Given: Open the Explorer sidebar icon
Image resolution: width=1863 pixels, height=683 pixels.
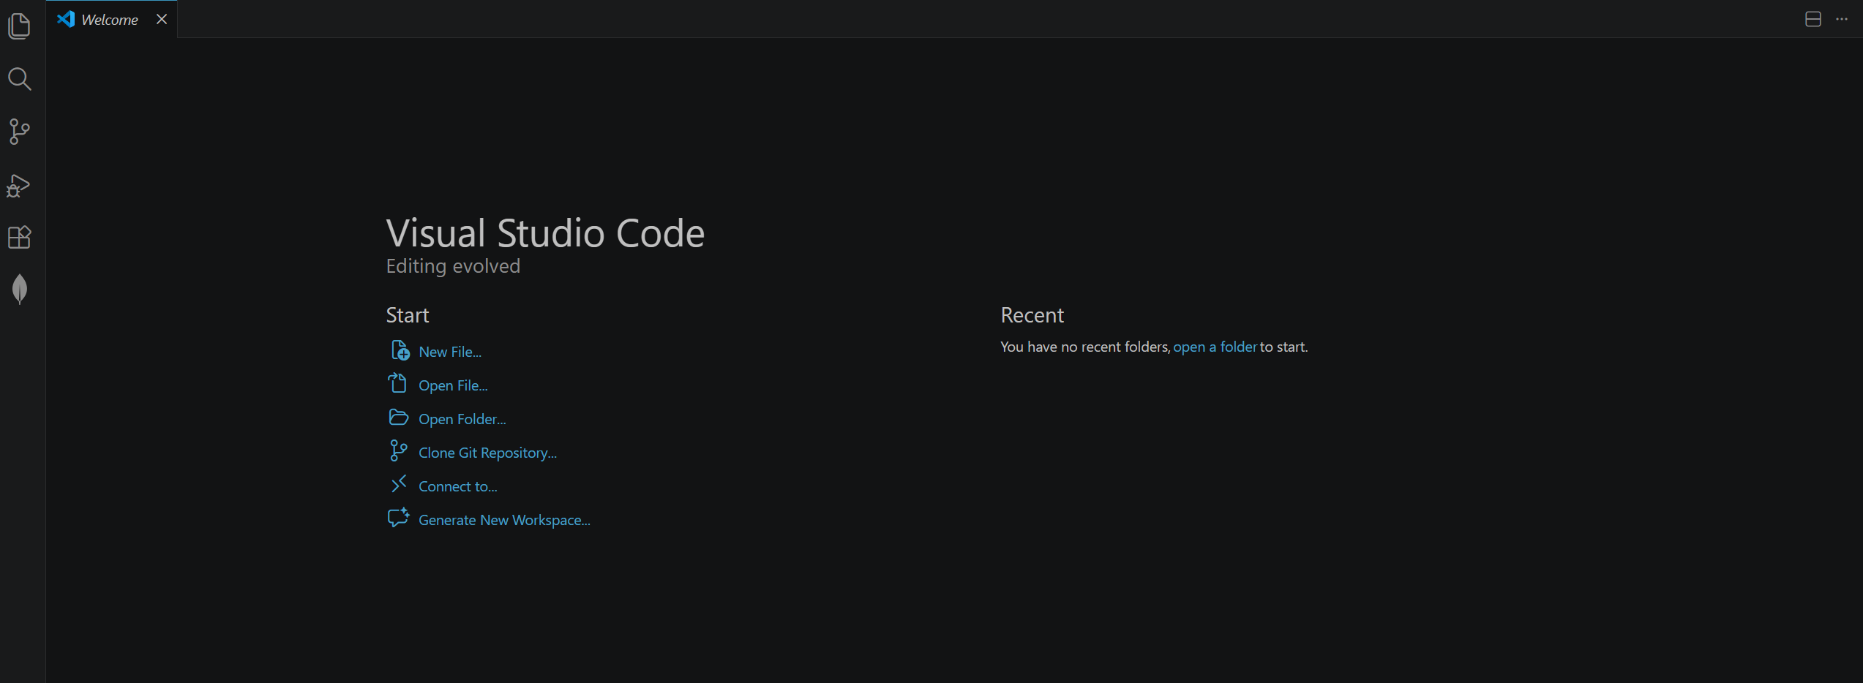Looking at the screenshot, I should 20,26.
